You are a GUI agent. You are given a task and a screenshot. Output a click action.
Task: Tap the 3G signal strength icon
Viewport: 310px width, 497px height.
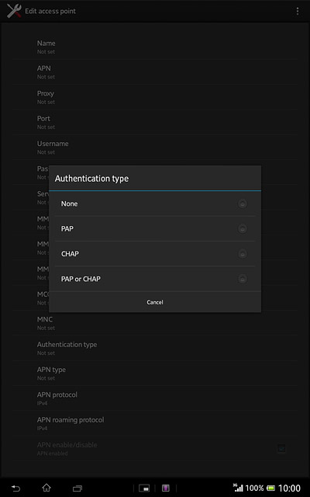[x=238, y=488]
